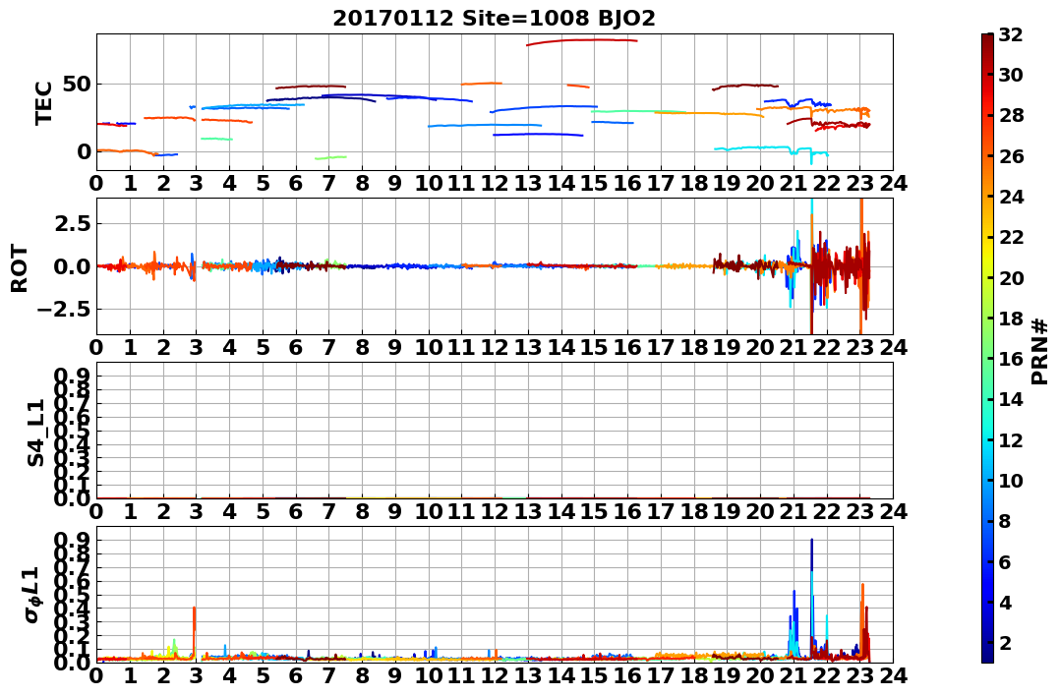Image resolution: width=1059 pixels, height=697 pixels.
Task: Click the sigma-phi L1 y-axis label
Action: point(31,595)
